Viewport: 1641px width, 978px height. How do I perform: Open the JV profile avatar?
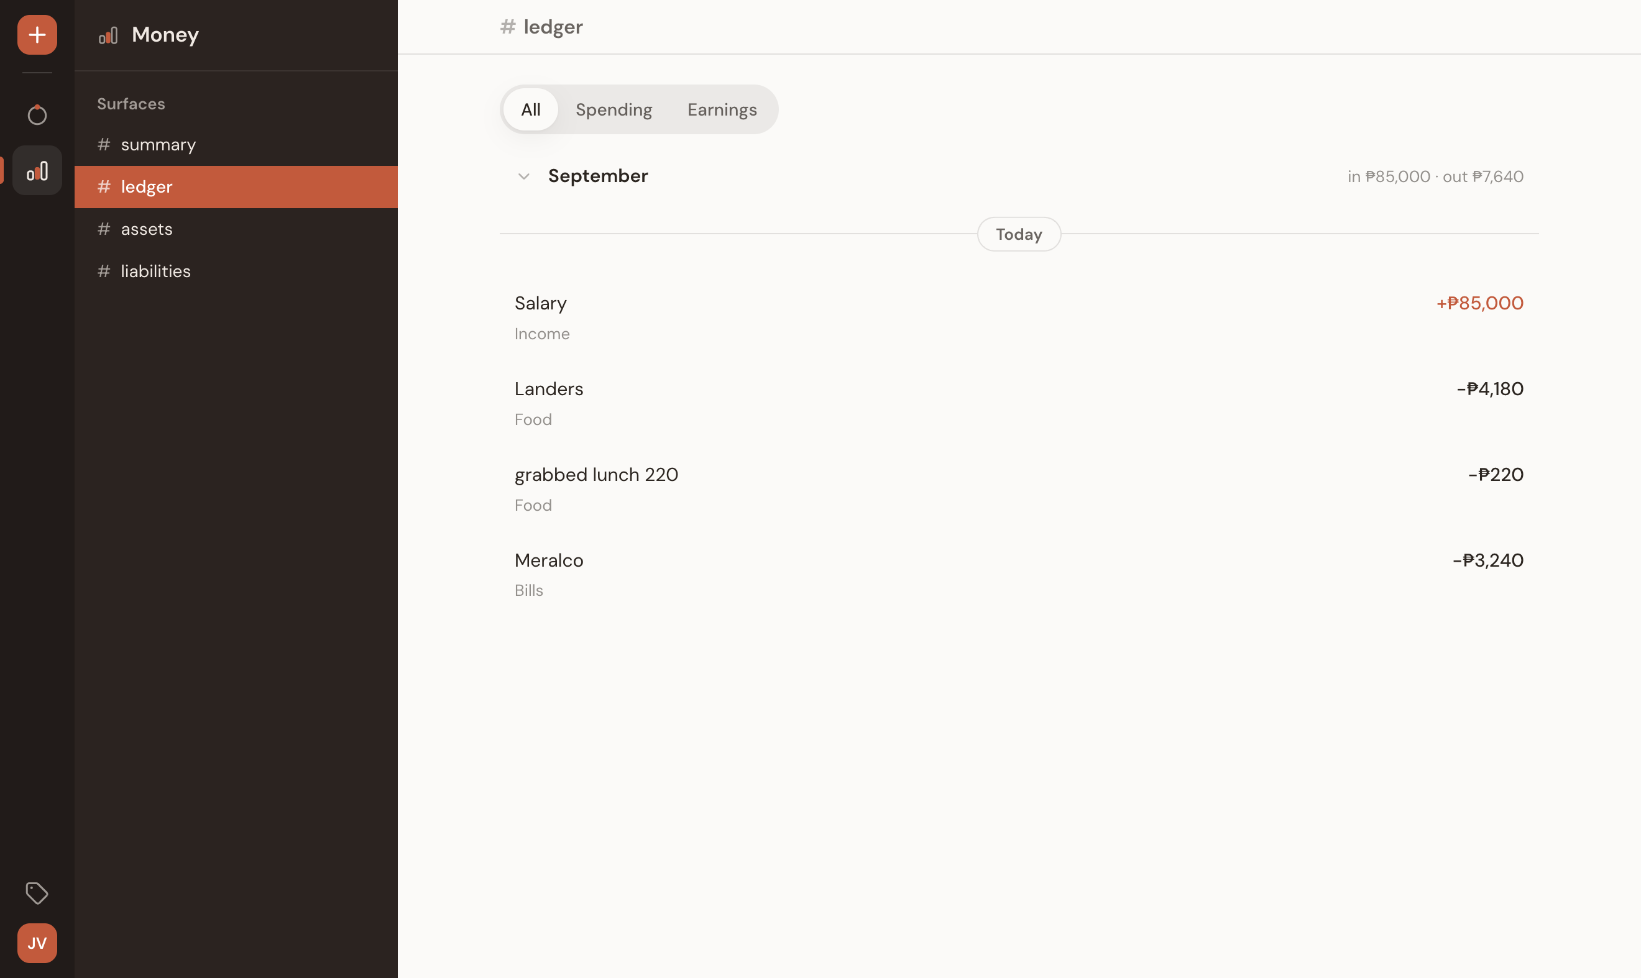37,943
